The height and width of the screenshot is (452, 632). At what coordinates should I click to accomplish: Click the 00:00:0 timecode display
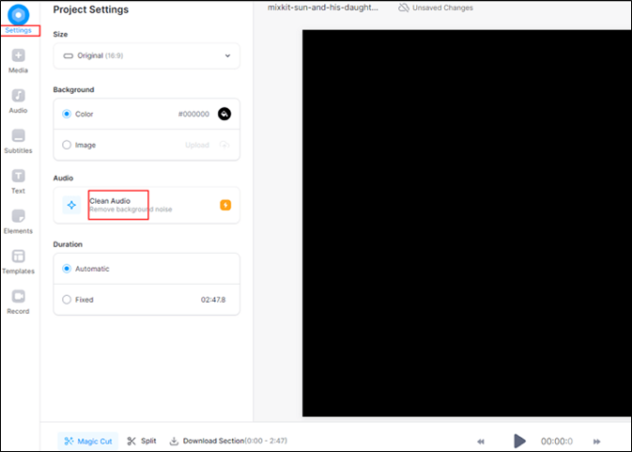(x=557, y=441)
